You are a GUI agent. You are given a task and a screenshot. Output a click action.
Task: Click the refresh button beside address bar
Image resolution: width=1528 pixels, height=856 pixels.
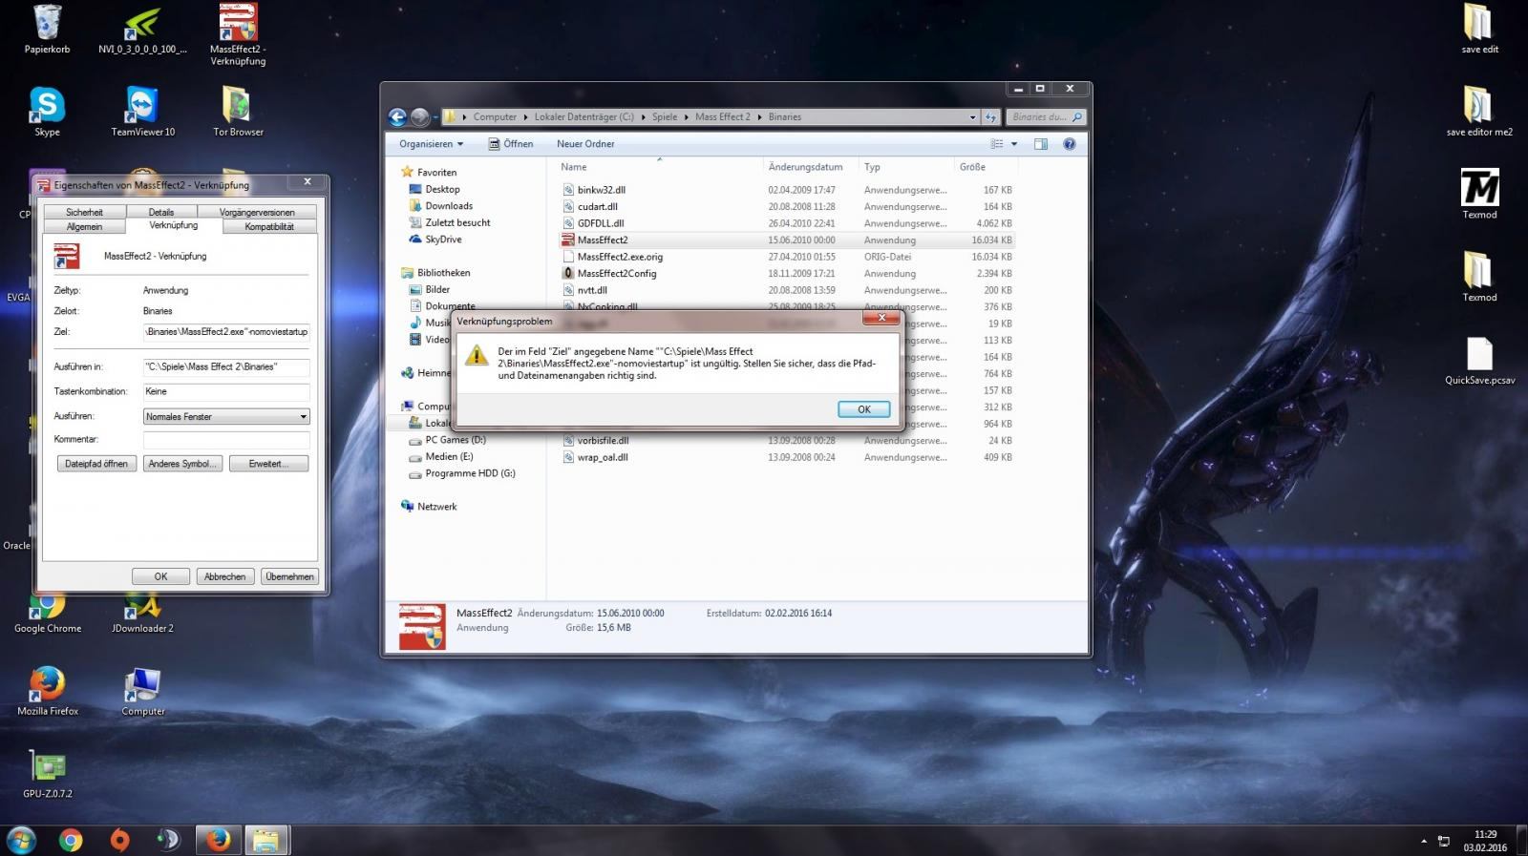coord(991,117)
